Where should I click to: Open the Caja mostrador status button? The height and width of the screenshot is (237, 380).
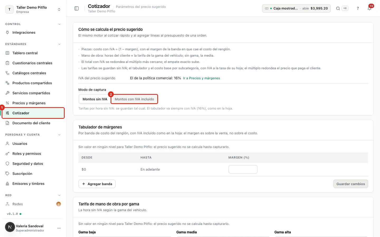pos(296,8)
